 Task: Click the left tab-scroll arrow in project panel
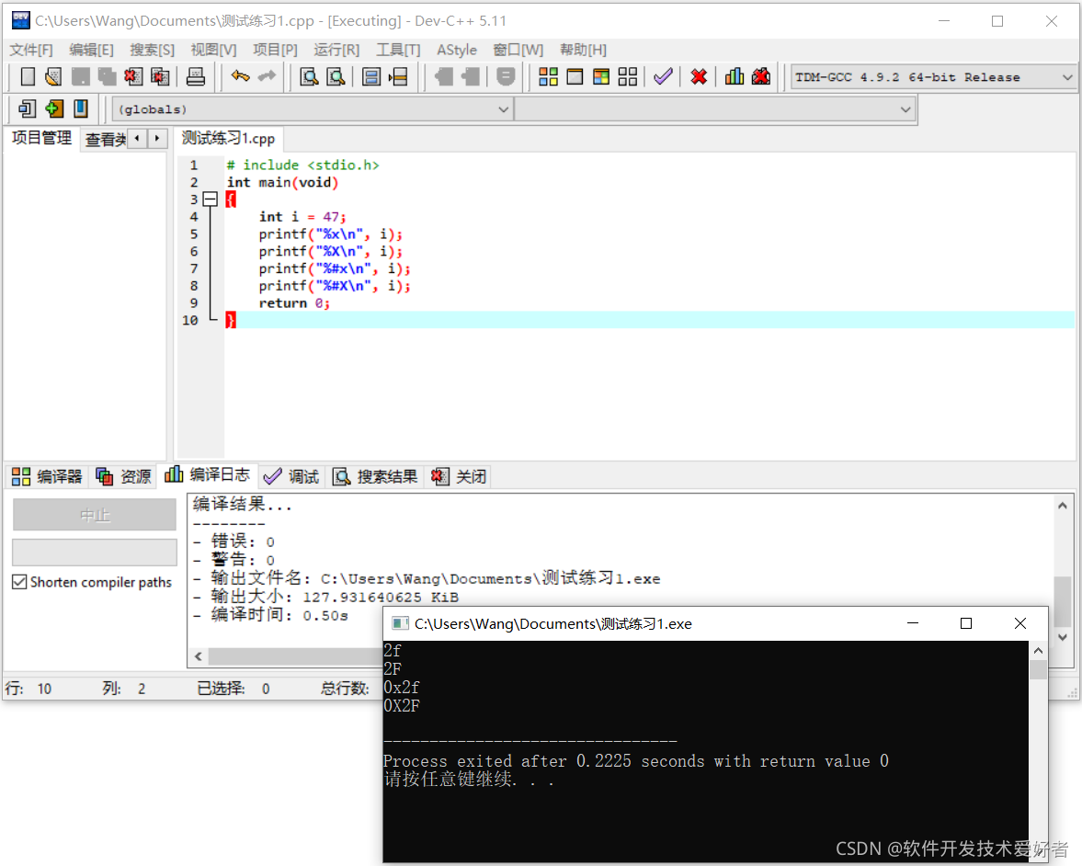137,139
